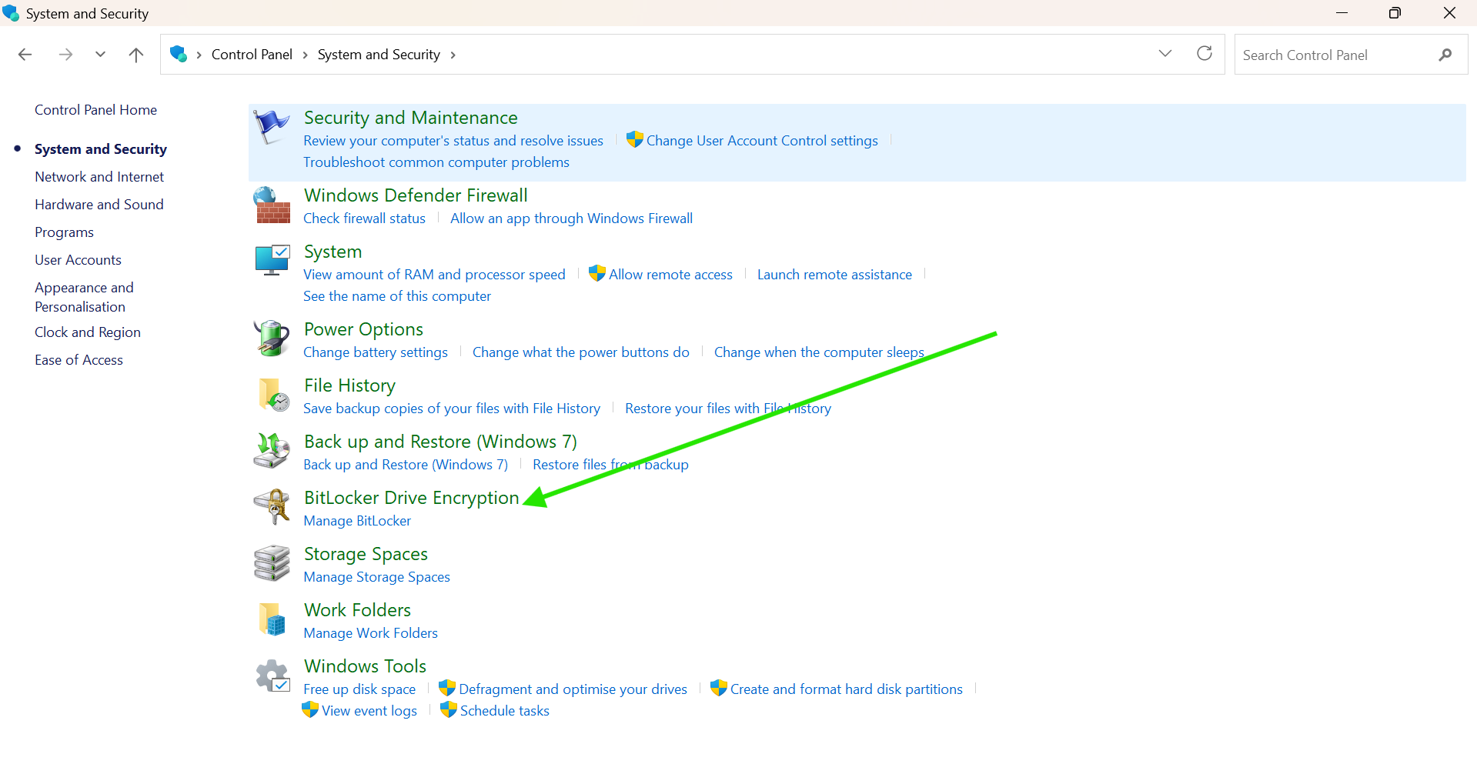Open User Accounts category

tap(78, 260)
